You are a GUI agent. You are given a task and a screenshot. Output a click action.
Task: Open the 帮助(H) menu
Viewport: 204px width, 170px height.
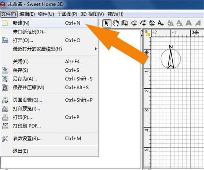tap(115, 14)
